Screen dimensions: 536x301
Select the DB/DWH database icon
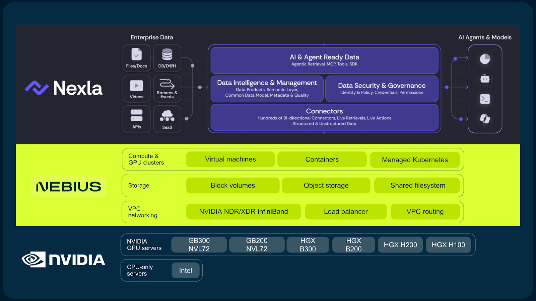pos(167,55)
